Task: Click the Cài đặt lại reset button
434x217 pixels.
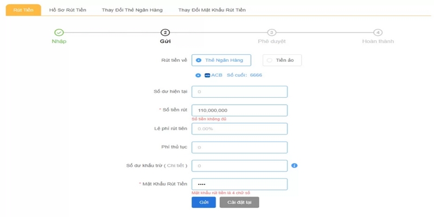Action: (x=239, y=202)
